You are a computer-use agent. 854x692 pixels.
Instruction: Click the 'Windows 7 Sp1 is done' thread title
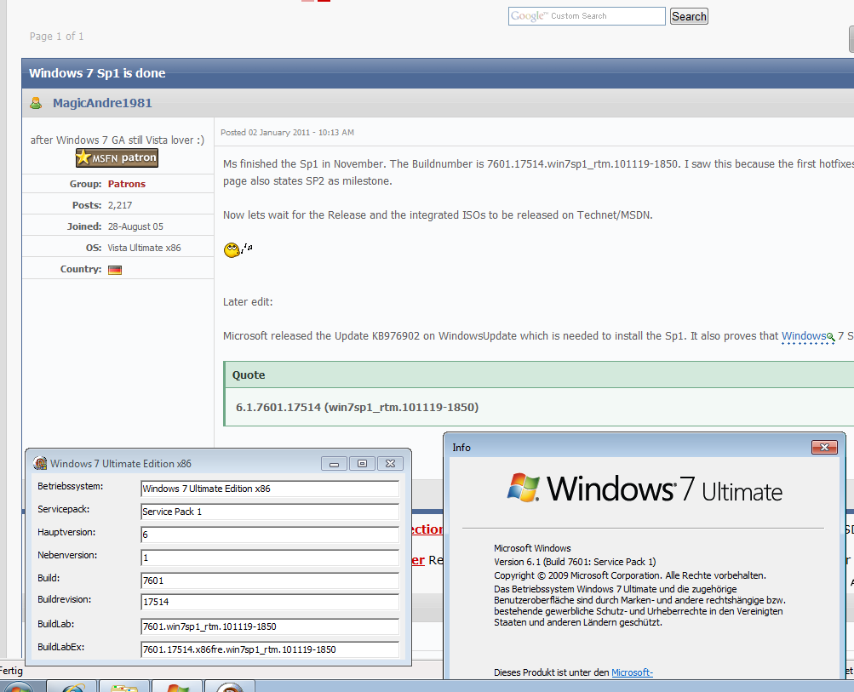(97, 73)
